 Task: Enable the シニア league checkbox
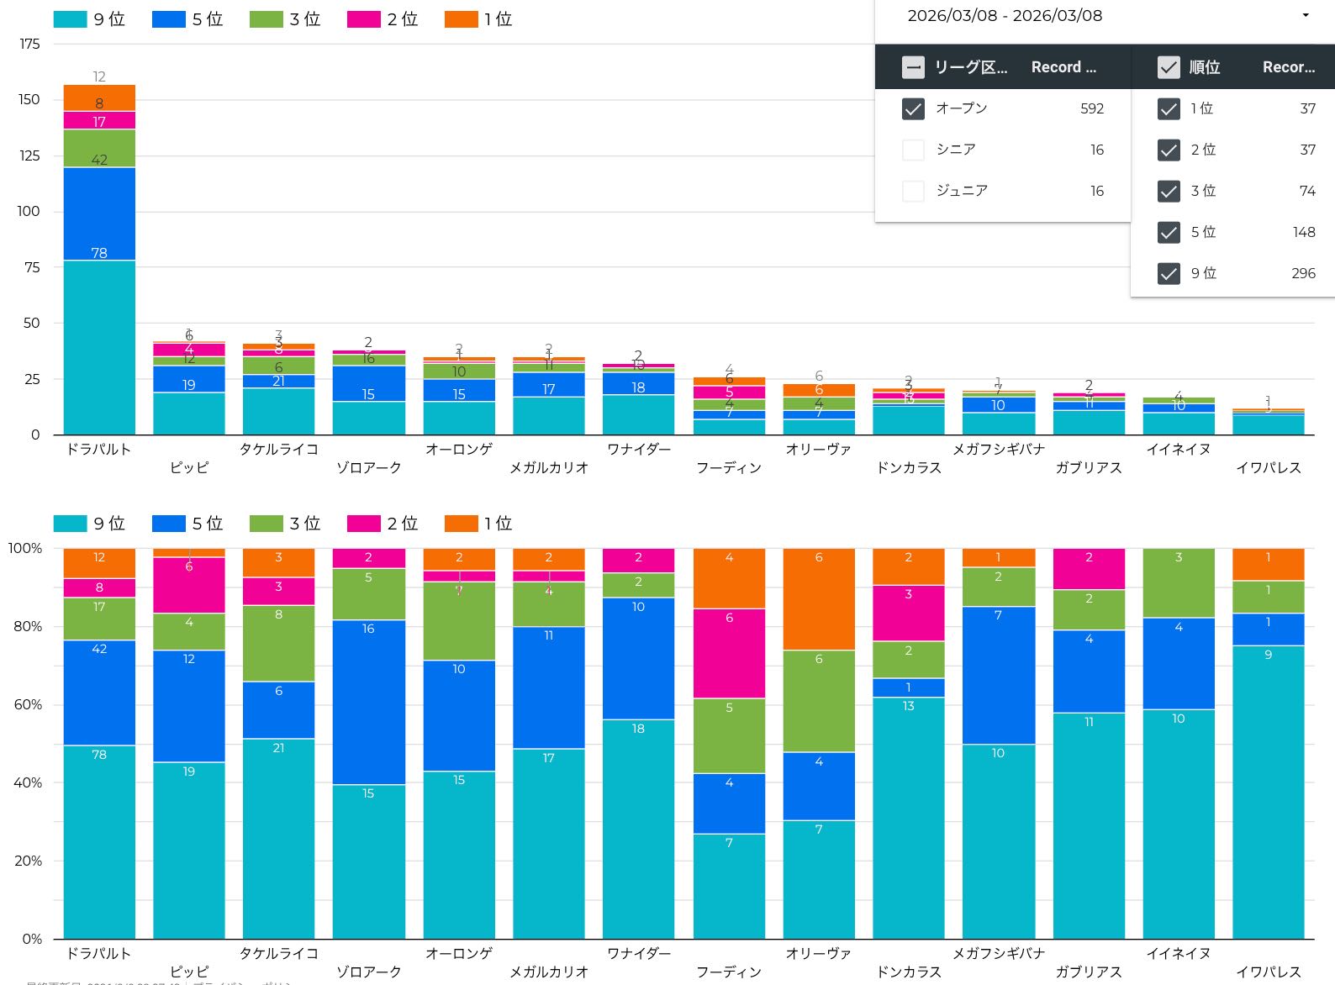(913, 150)
